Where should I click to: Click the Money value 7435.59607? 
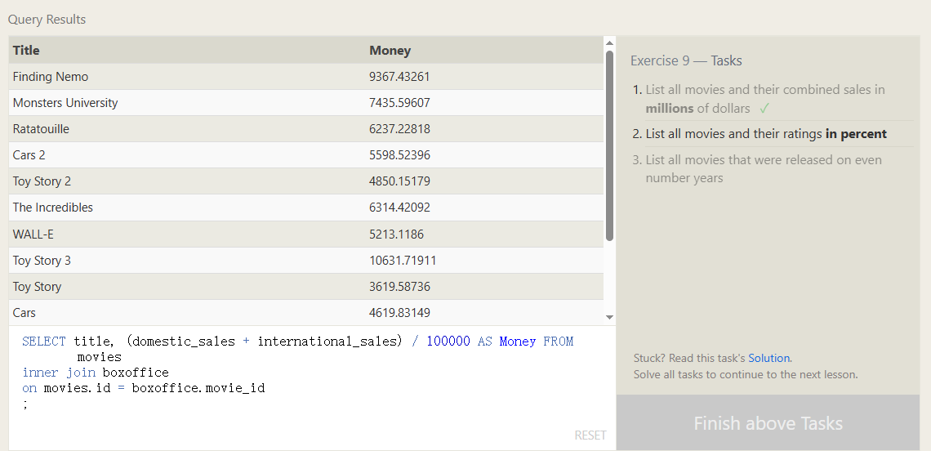[399, 103]
